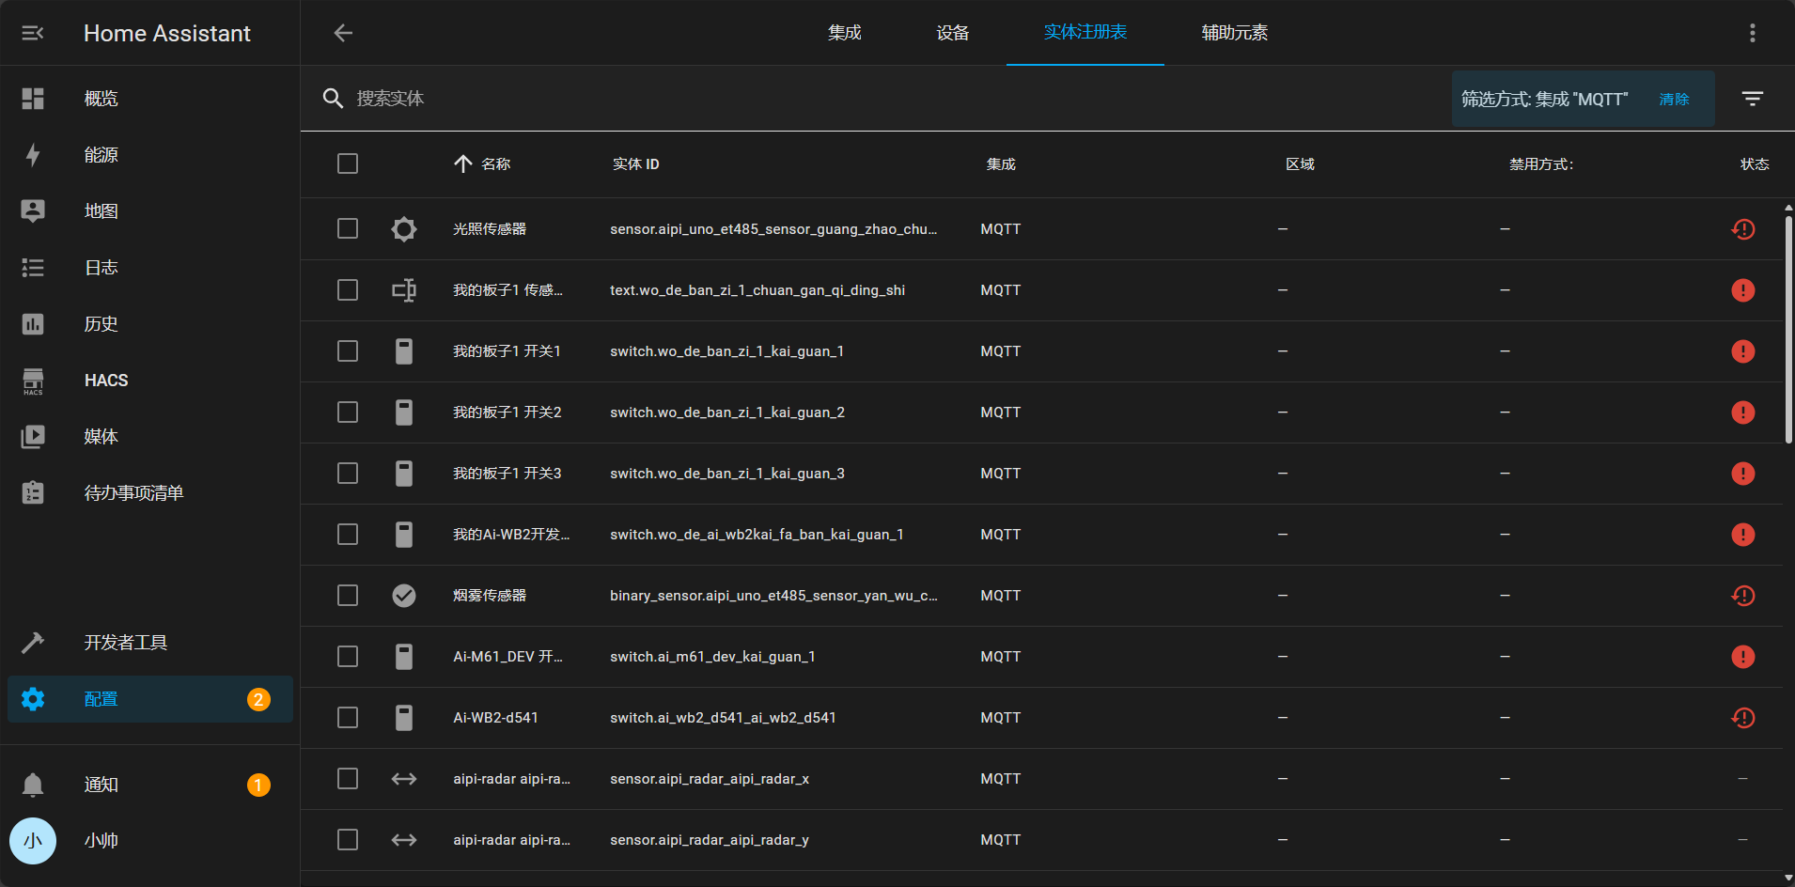Click the arrows icon of sensor.aipi_radar_aipi_radar_x row

(404, 779)
